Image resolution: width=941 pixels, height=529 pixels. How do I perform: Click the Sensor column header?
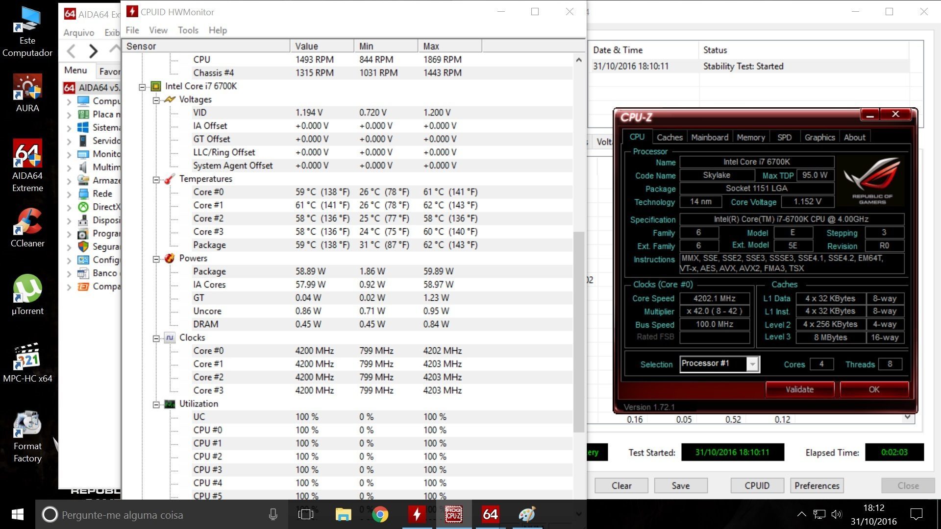click(x=206, y=46)
